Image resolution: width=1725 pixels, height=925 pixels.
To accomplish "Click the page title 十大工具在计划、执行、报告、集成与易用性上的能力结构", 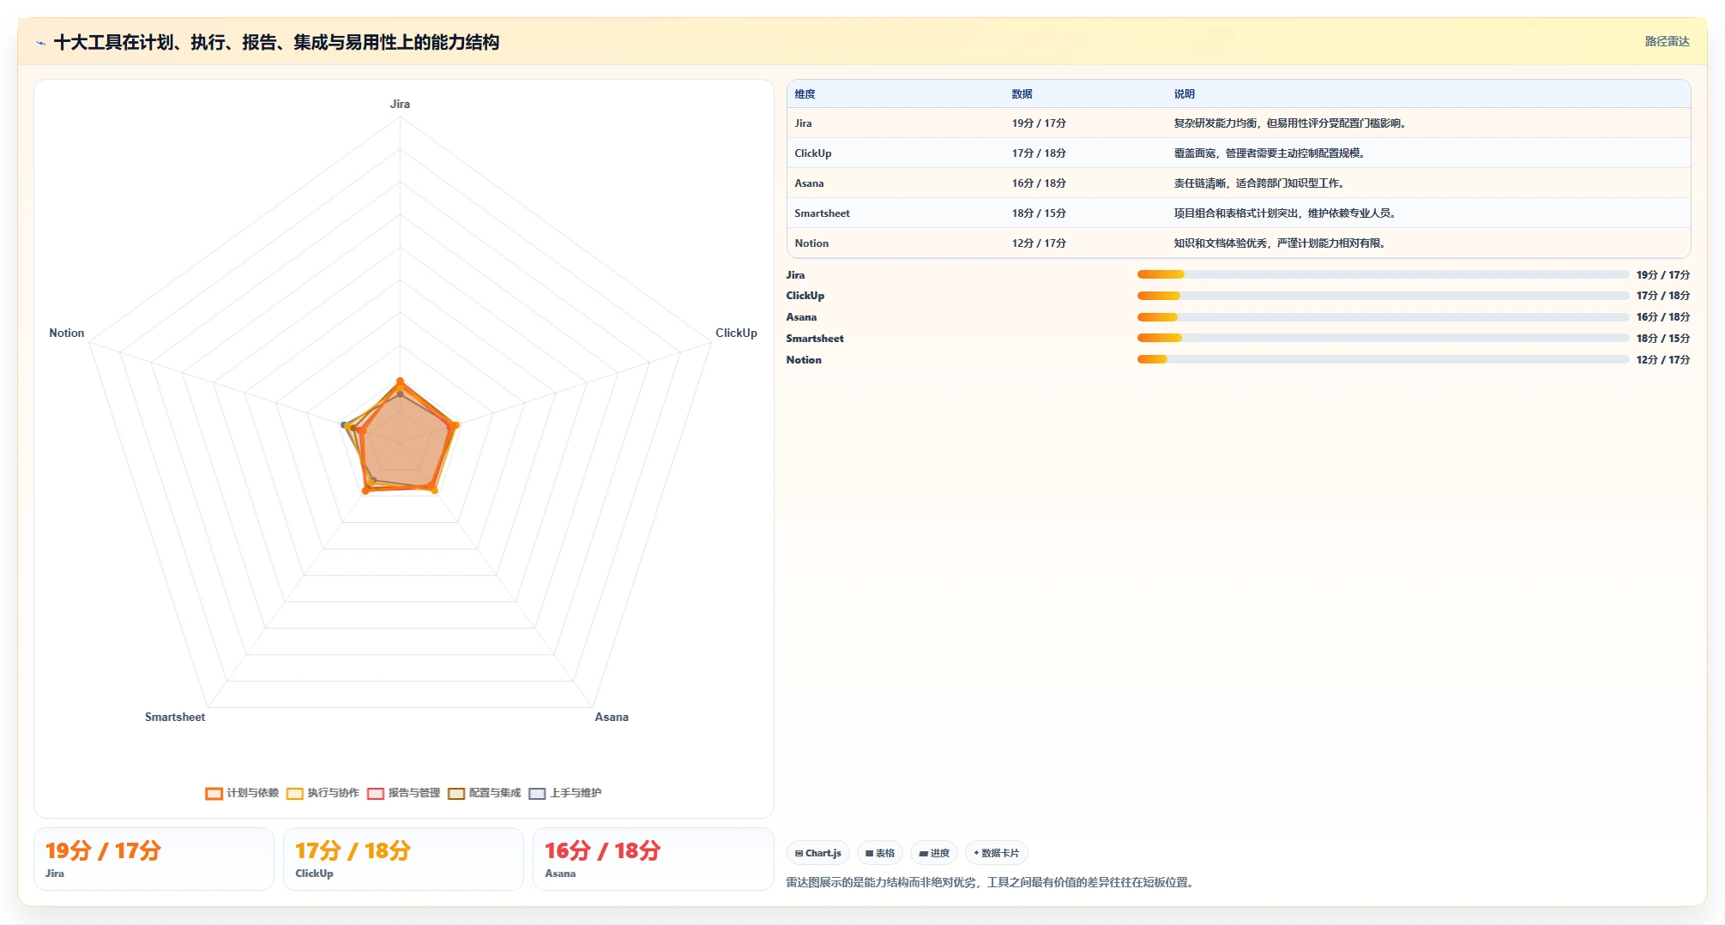I will click(x=276, y=42).
